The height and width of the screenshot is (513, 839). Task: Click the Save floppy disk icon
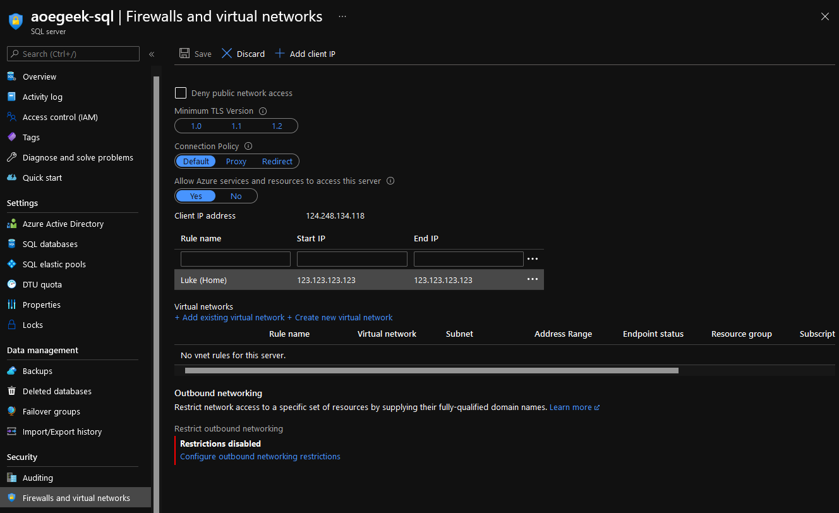pyautogui.click(x=184, y=54)
